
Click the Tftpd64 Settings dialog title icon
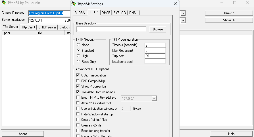[74, 4]
